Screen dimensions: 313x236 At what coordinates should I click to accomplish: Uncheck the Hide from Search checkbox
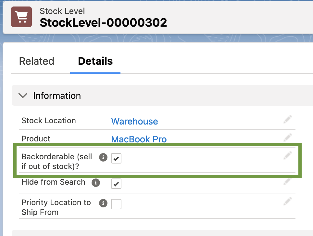click(116, 184)
